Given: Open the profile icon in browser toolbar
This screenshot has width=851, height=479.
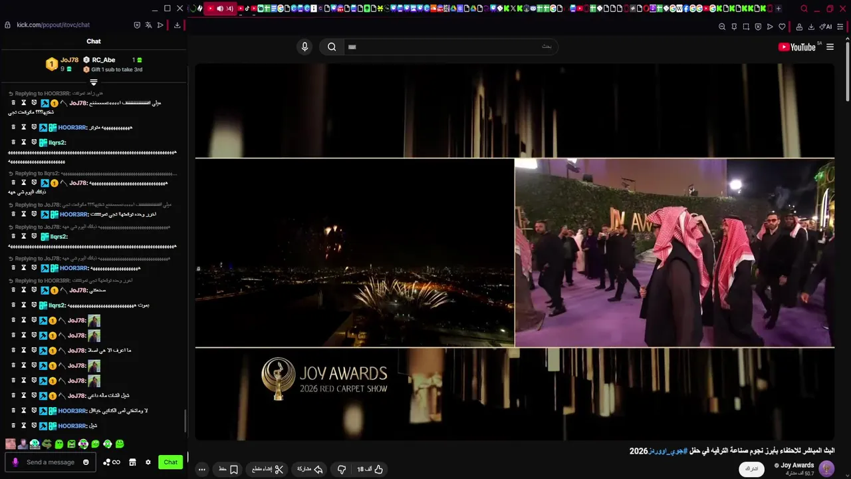Looking at the screenshot, I should coord(799,27).
